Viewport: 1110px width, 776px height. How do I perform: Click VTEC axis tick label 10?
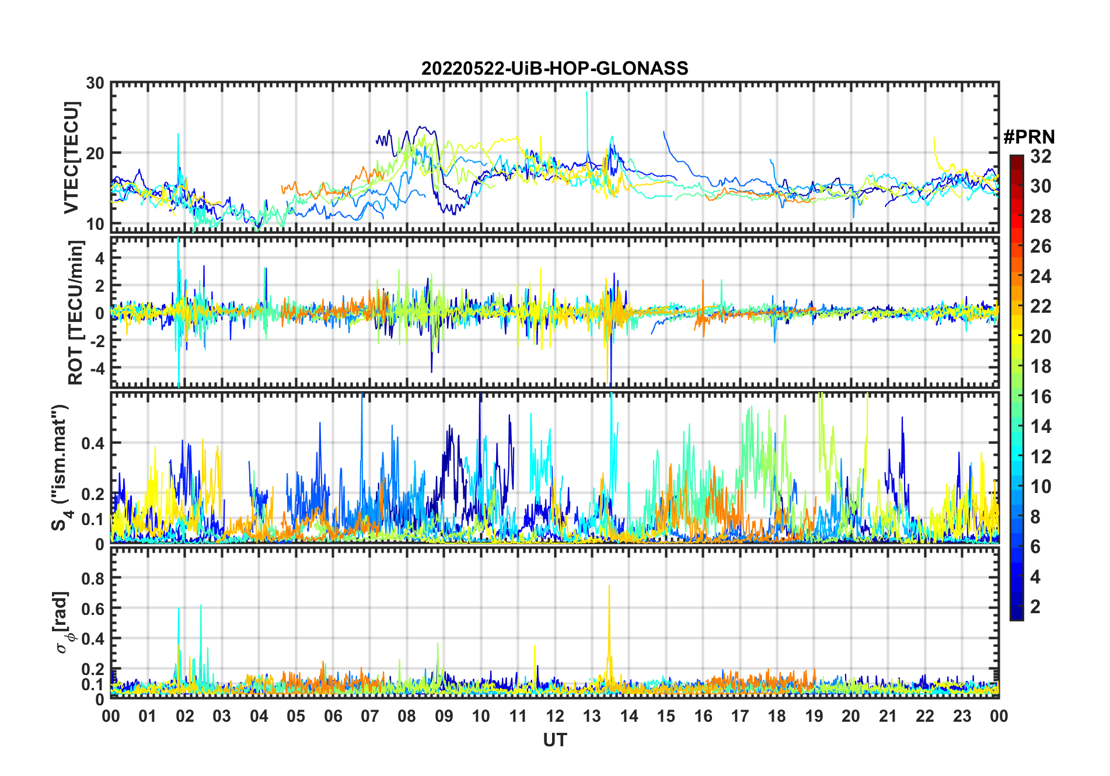[95, 223]
